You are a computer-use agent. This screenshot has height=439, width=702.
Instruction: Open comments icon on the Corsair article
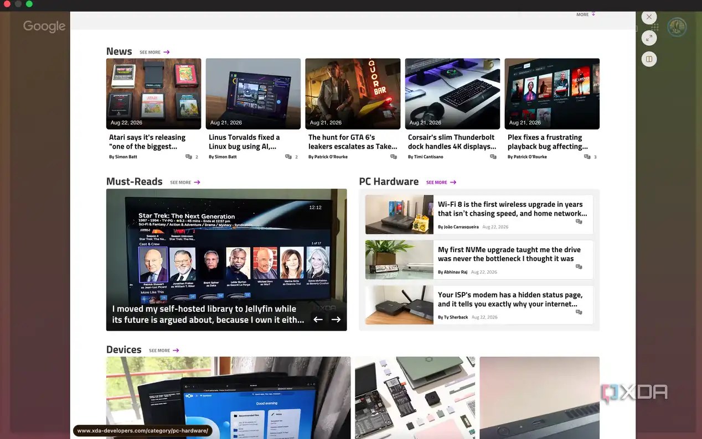493,157
